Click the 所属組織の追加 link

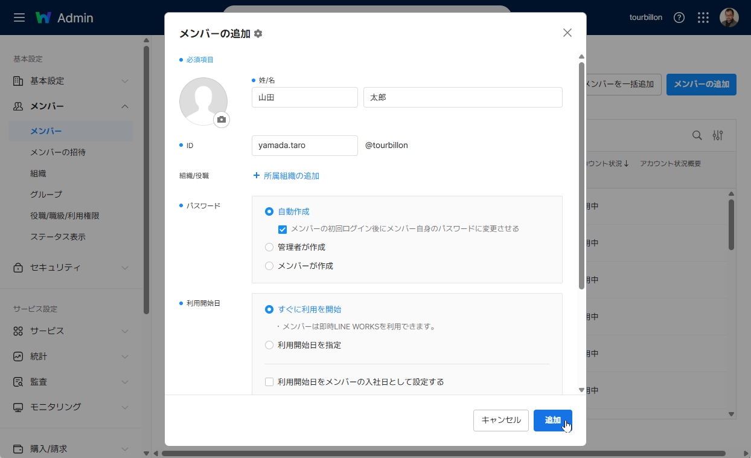click(x=286, y=176)
